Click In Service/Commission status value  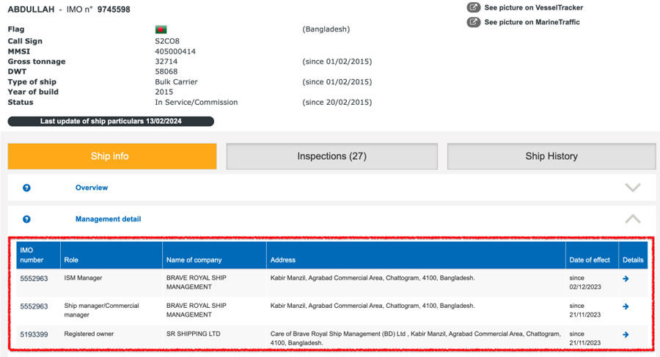click(x=196, y=103)
